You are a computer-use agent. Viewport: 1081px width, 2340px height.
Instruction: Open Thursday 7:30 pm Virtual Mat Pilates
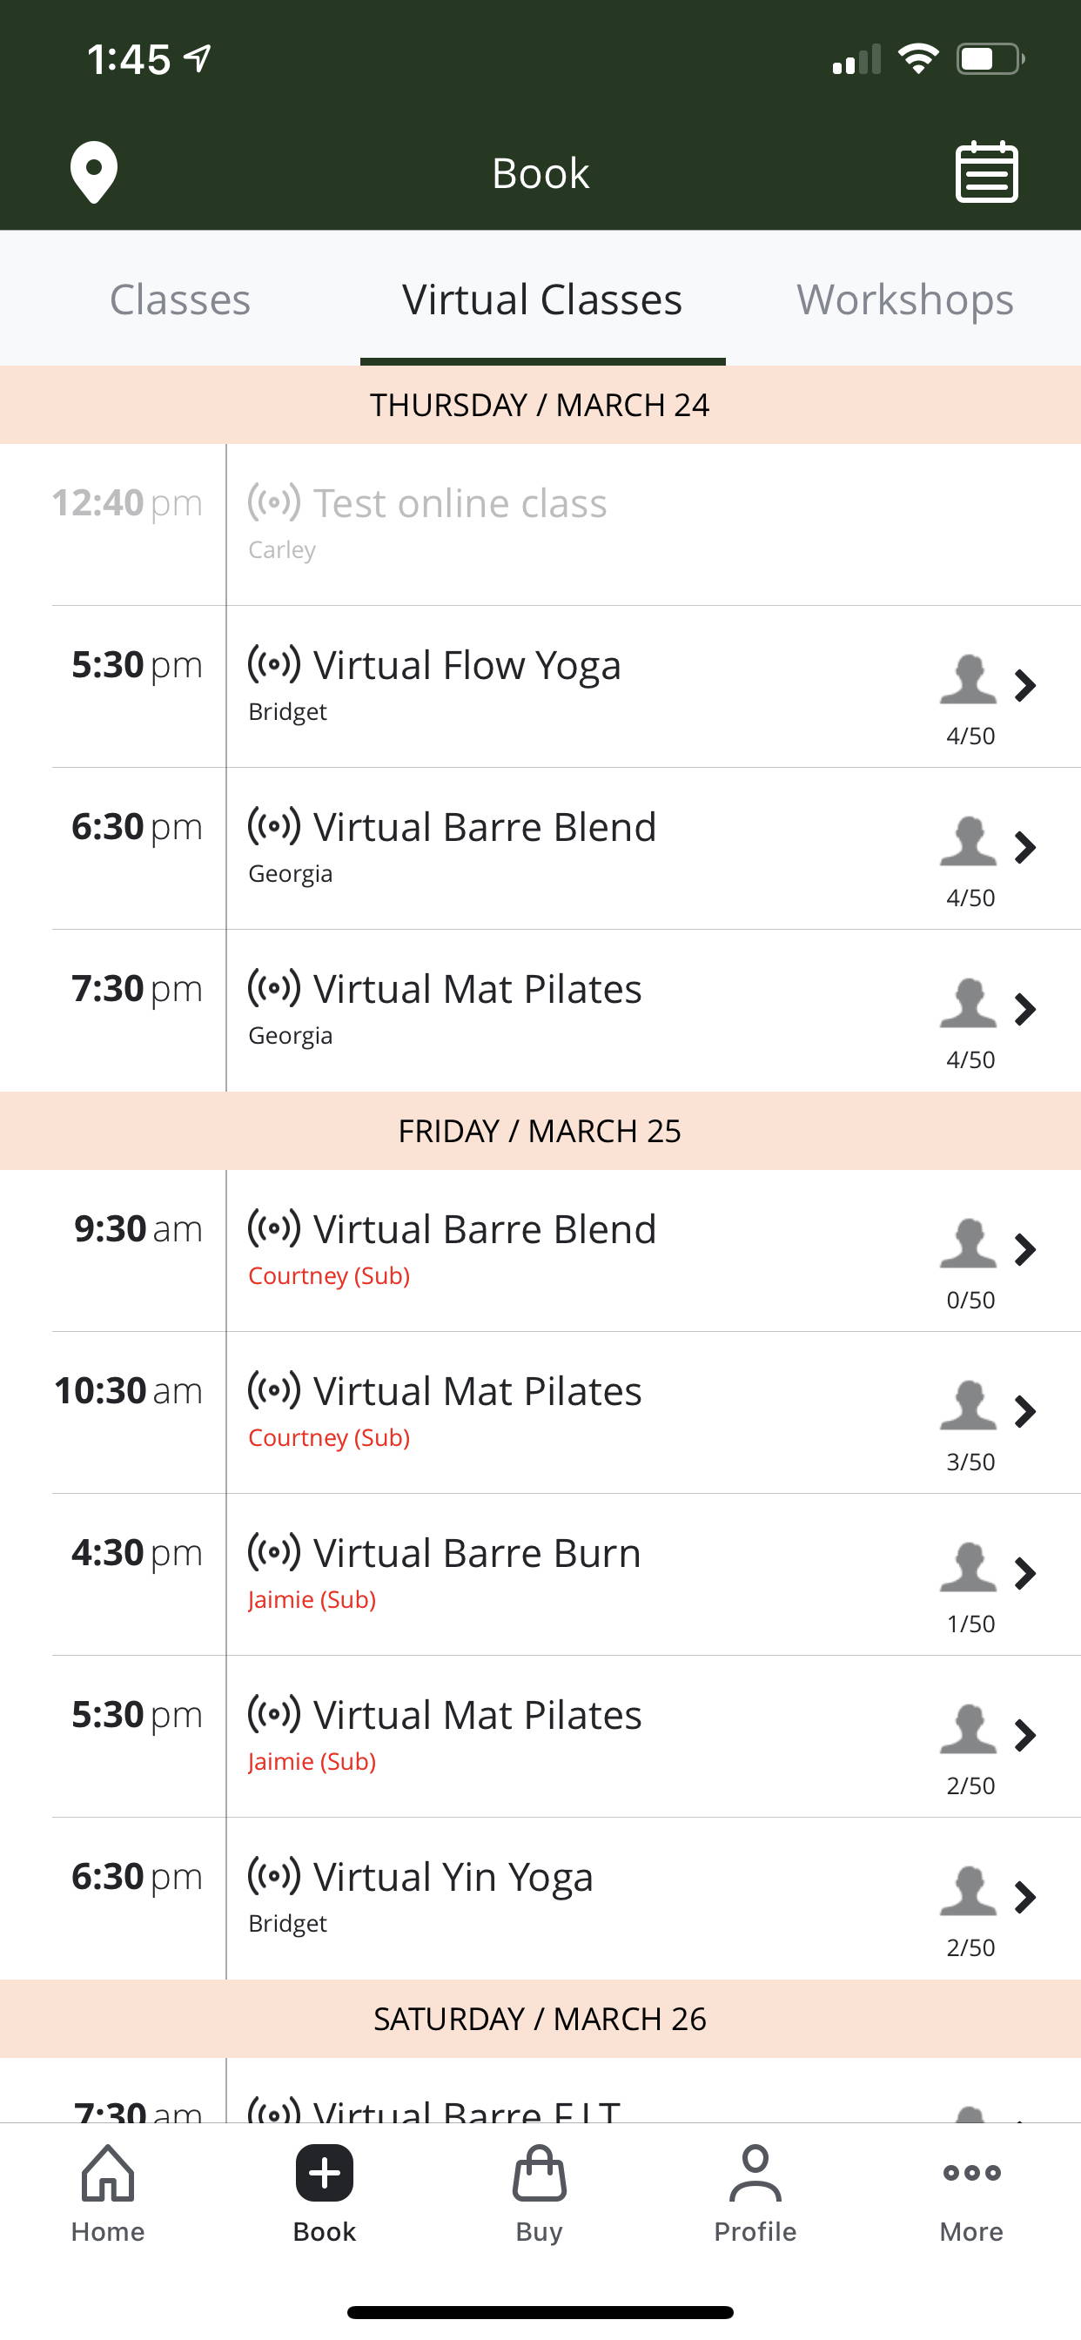coord(477,990)
